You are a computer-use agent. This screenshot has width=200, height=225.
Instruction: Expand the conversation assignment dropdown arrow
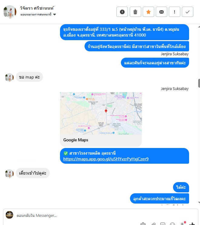[55, 14]
